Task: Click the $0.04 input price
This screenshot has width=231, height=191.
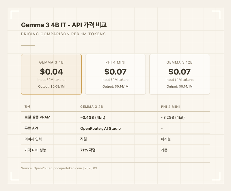Action: (x=51, y=71)
